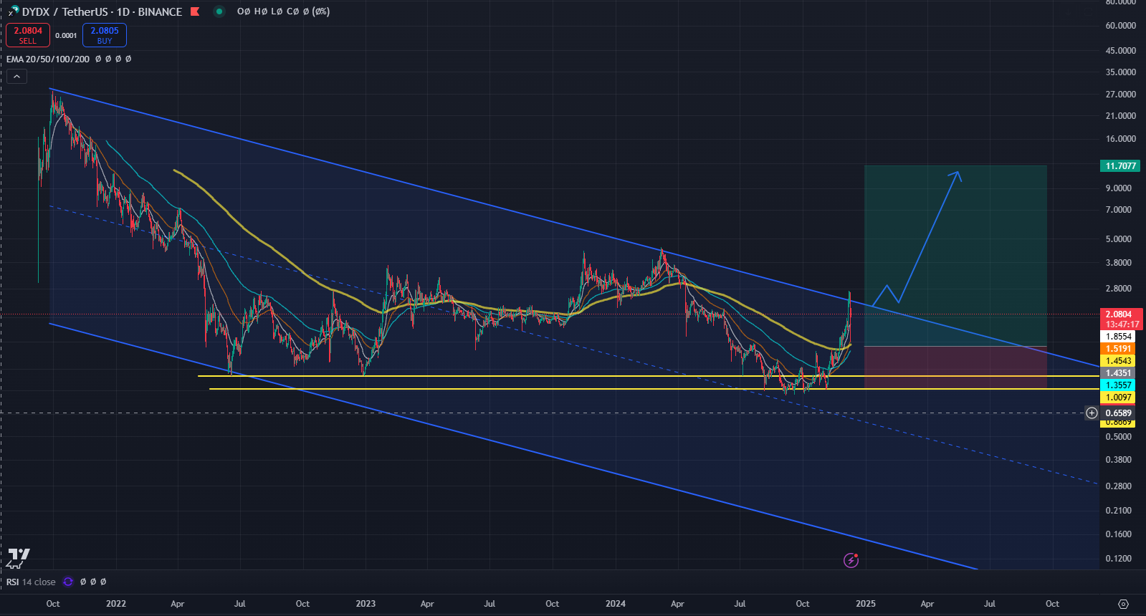The image size is (1146, 616).
Task: Click the 2024 label on the time axis
Action: [x=615, y=604]
